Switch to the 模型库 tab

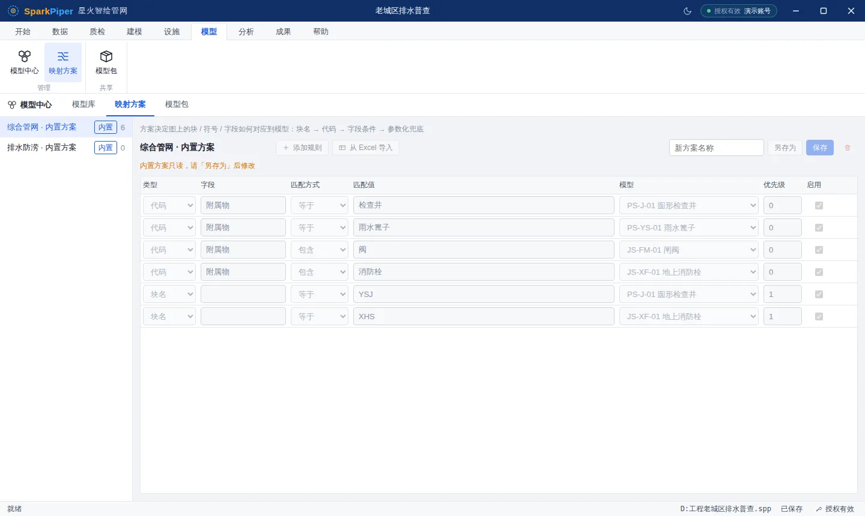coord(83,104)
